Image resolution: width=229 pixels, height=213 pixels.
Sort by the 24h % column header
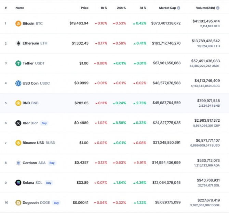pyautogui.click(x=121, y=8)
